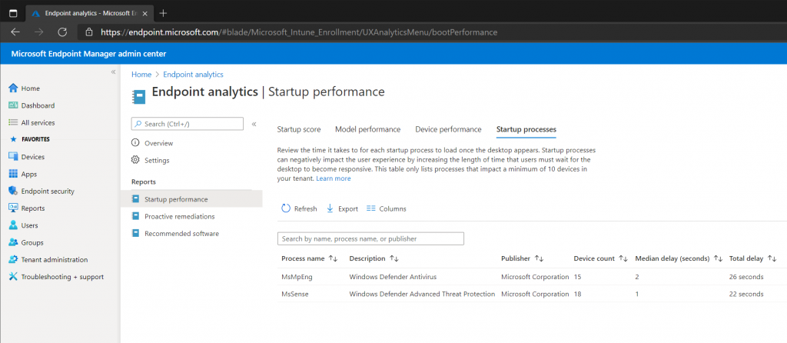Screen dimensions: 787x343
Task: Open a new browser tab
Action: point(163,13)
